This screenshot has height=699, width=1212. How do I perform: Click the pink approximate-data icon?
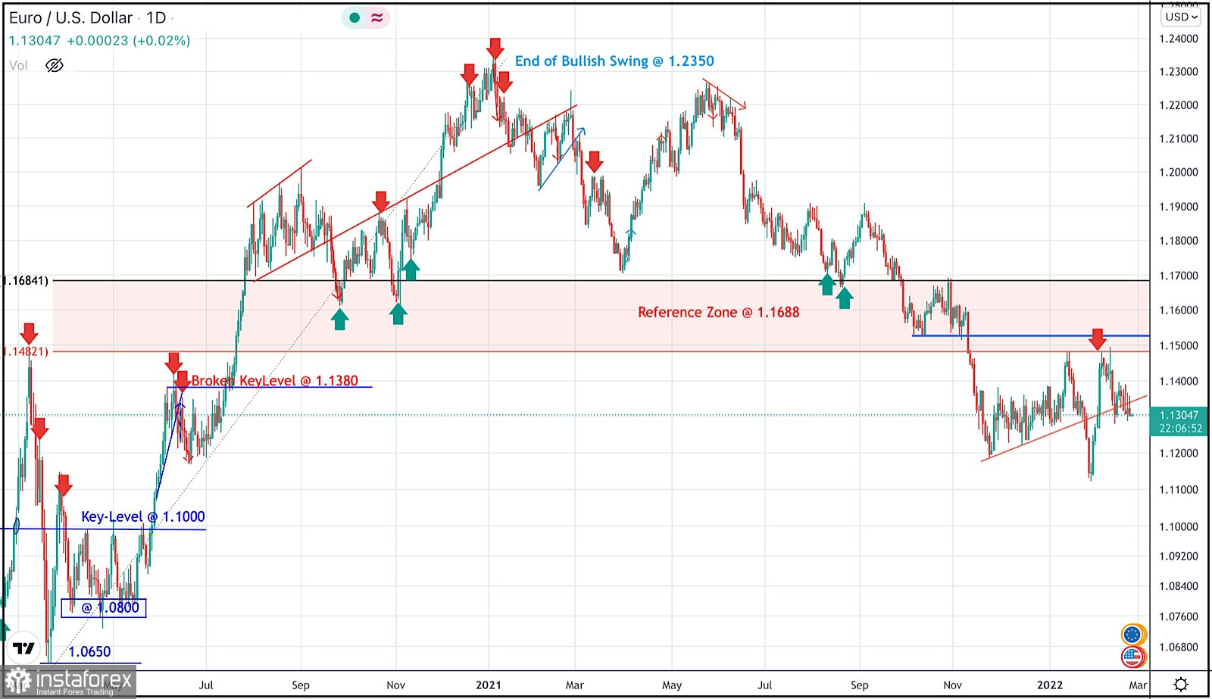377,17
